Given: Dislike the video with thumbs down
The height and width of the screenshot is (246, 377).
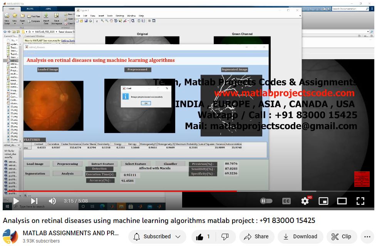Looking at the screenshot, I should [225, 237].
